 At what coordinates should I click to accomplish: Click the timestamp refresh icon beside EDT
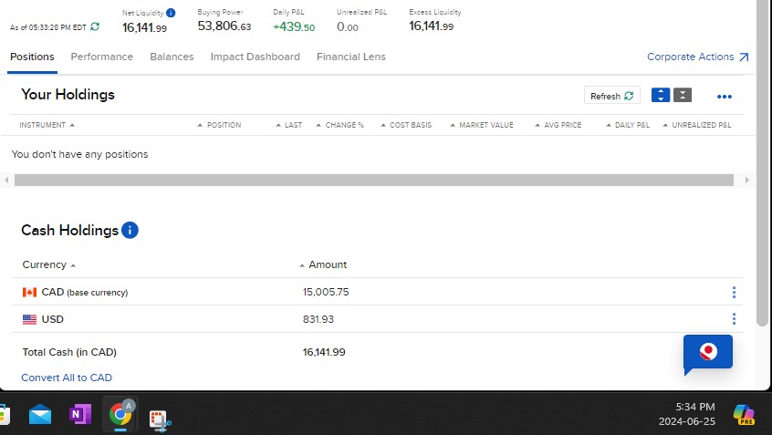[95, 27]
